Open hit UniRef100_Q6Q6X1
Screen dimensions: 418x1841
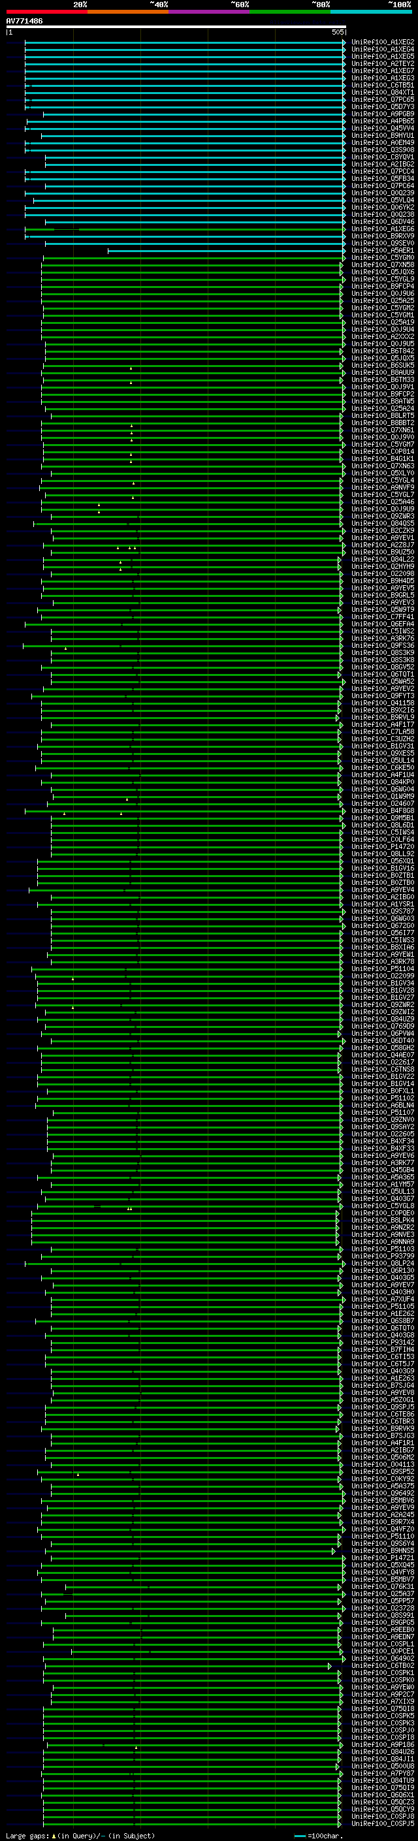point(383,1795)
